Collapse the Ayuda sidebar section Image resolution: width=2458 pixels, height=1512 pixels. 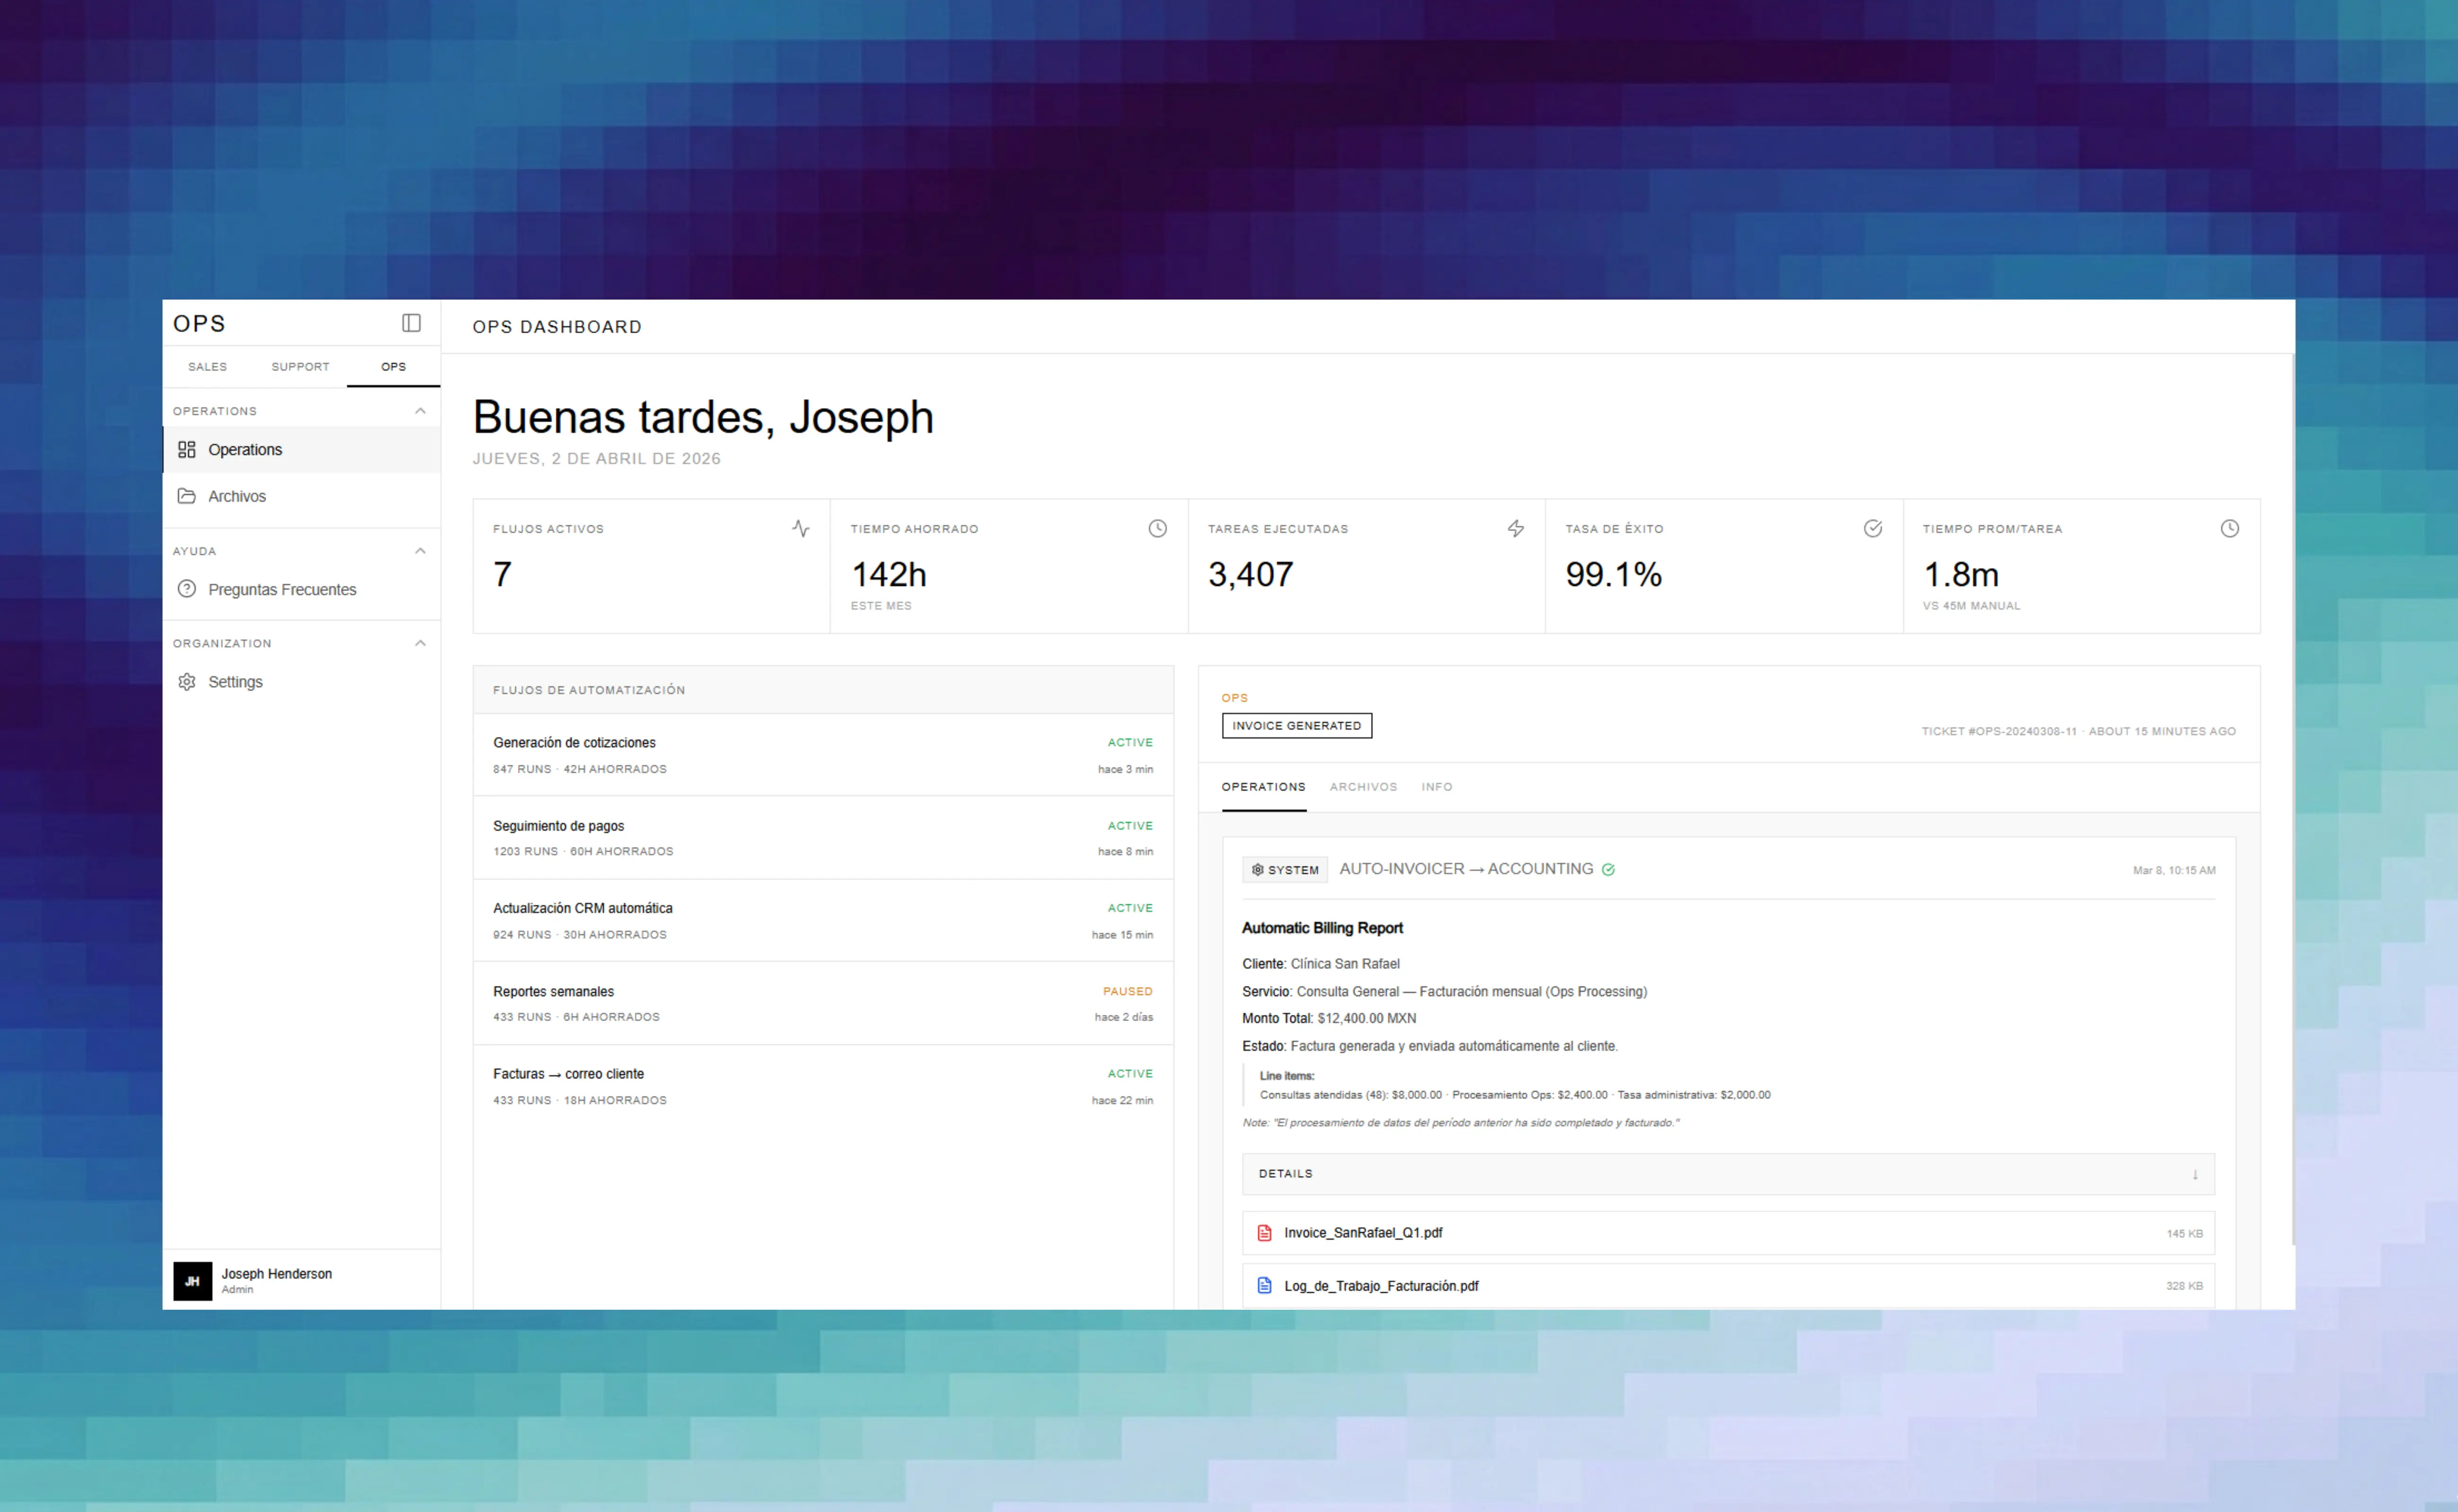click(x=420, y=551)
